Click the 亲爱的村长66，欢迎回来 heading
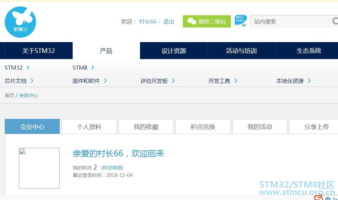The height and width of the screenshot is (200, 338). click(118, 153)
